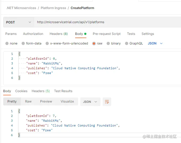This screenshot has height=143, width=181.
Task: Switch to the Test Results tab
Action: (63, 91)
